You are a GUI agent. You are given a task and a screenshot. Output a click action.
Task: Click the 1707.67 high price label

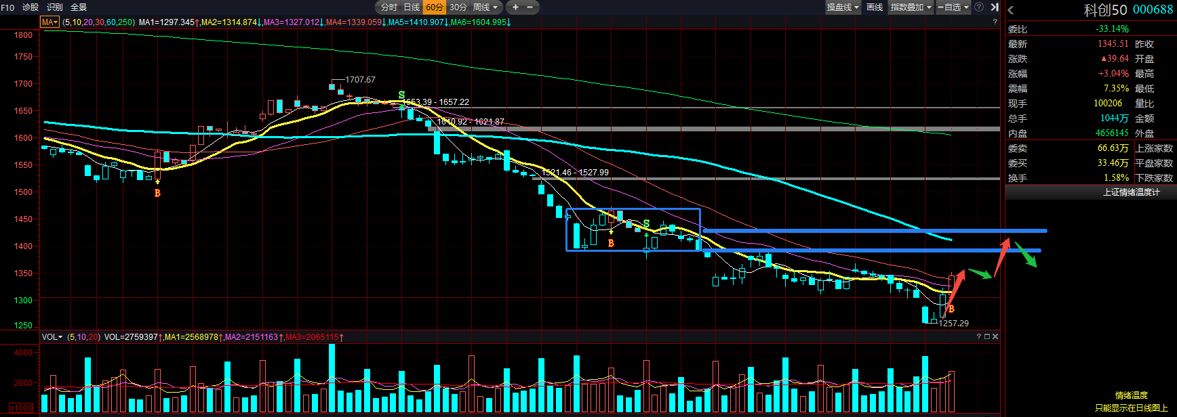pos(360,80)
